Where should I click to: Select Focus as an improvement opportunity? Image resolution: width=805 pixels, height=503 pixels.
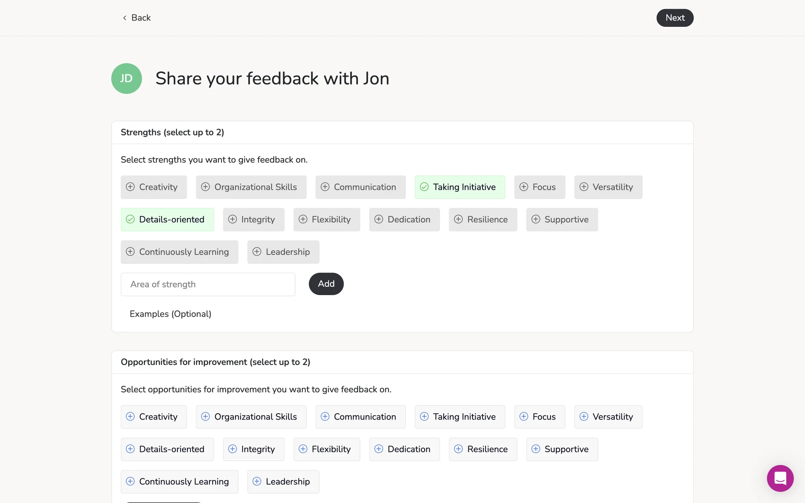[539, 417]
